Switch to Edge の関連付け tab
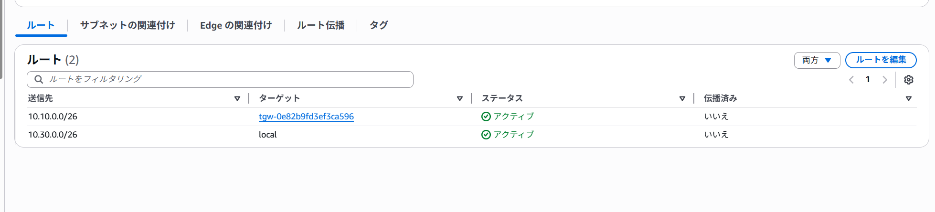Screen dimensions: 935x212 click(x=236, y=25)
